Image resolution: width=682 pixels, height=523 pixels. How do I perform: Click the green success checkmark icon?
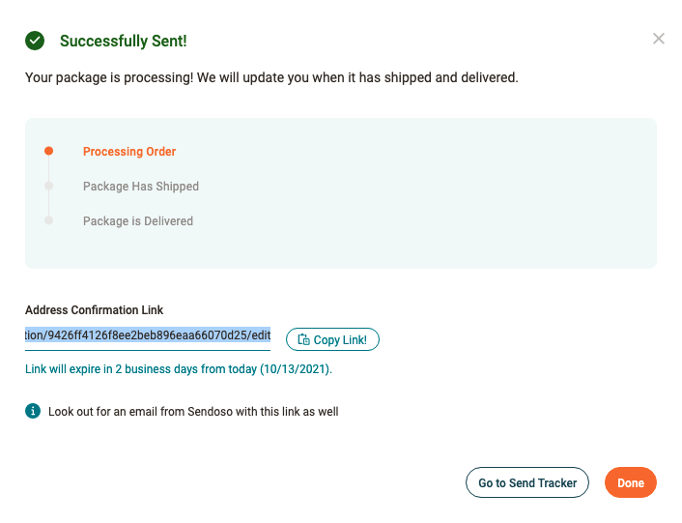tap(35, 41)
